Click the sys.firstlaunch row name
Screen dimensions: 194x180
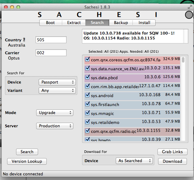pyautogui.click(x=105, y=104)
